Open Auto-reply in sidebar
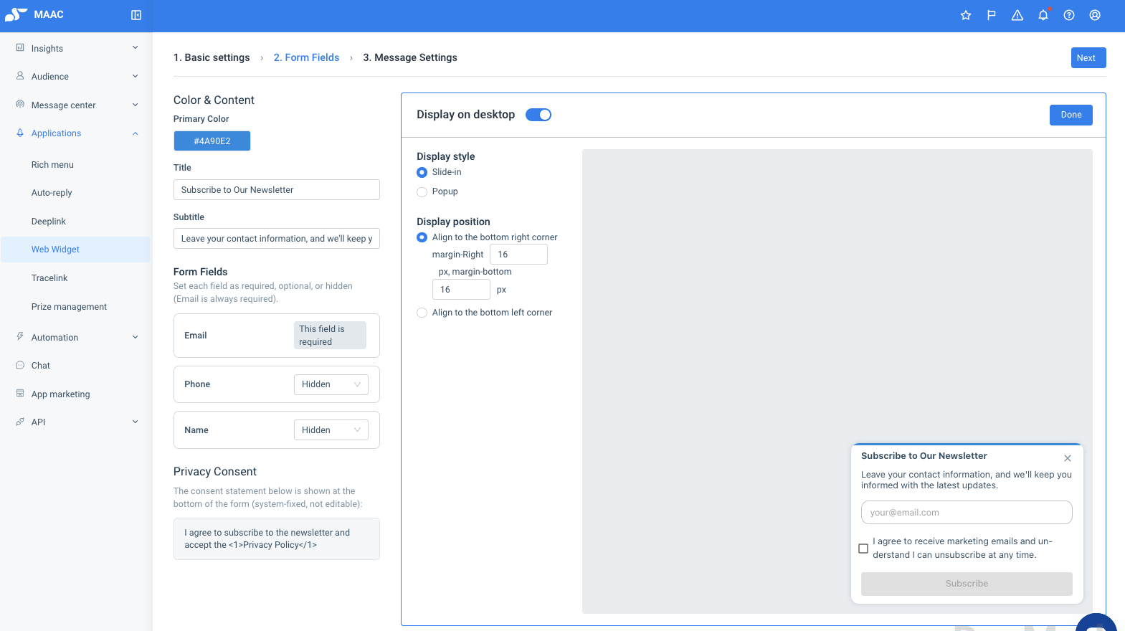 coord(52,192)
